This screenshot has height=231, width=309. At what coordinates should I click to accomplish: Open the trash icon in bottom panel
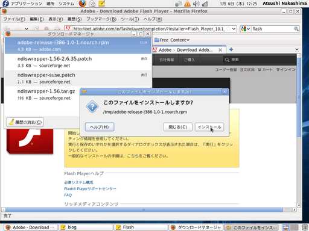[305, 227]
